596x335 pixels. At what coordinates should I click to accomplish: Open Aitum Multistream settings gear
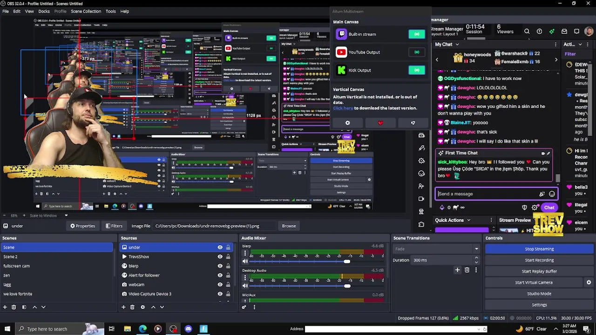coord(347,123)
